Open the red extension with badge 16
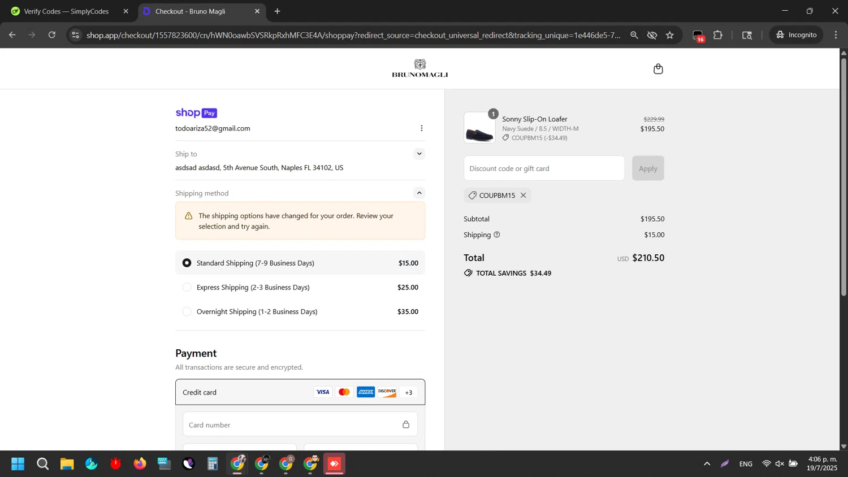This screenshot has width=848, height=477. pos(699,36)
